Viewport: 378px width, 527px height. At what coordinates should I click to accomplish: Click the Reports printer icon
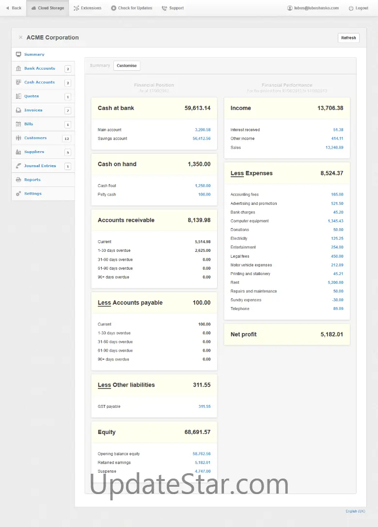coord(18,180)
